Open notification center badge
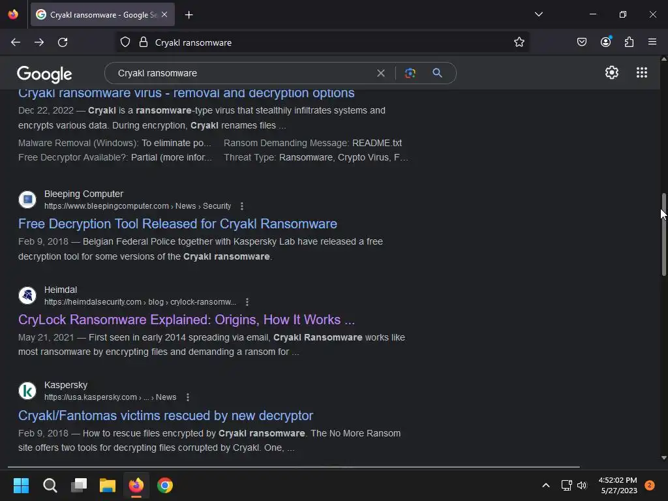This screenshot has height=501, width=668. (649, 485)
